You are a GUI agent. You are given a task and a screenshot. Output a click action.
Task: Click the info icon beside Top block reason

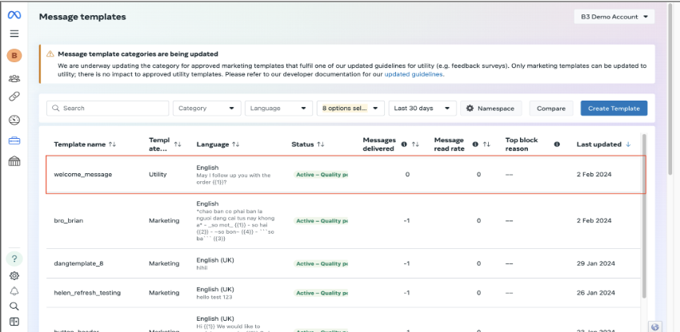pos(557,144)
